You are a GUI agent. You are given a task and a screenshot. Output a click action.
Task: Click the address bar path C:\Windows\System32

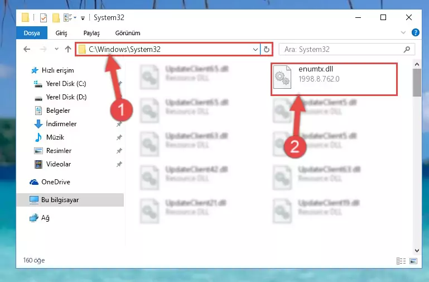coord(124,49)
